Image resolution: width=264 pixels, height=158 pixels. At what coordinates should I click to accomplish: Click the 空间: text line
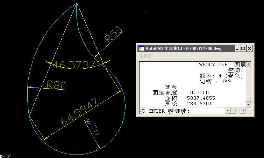tap(236, 70)
